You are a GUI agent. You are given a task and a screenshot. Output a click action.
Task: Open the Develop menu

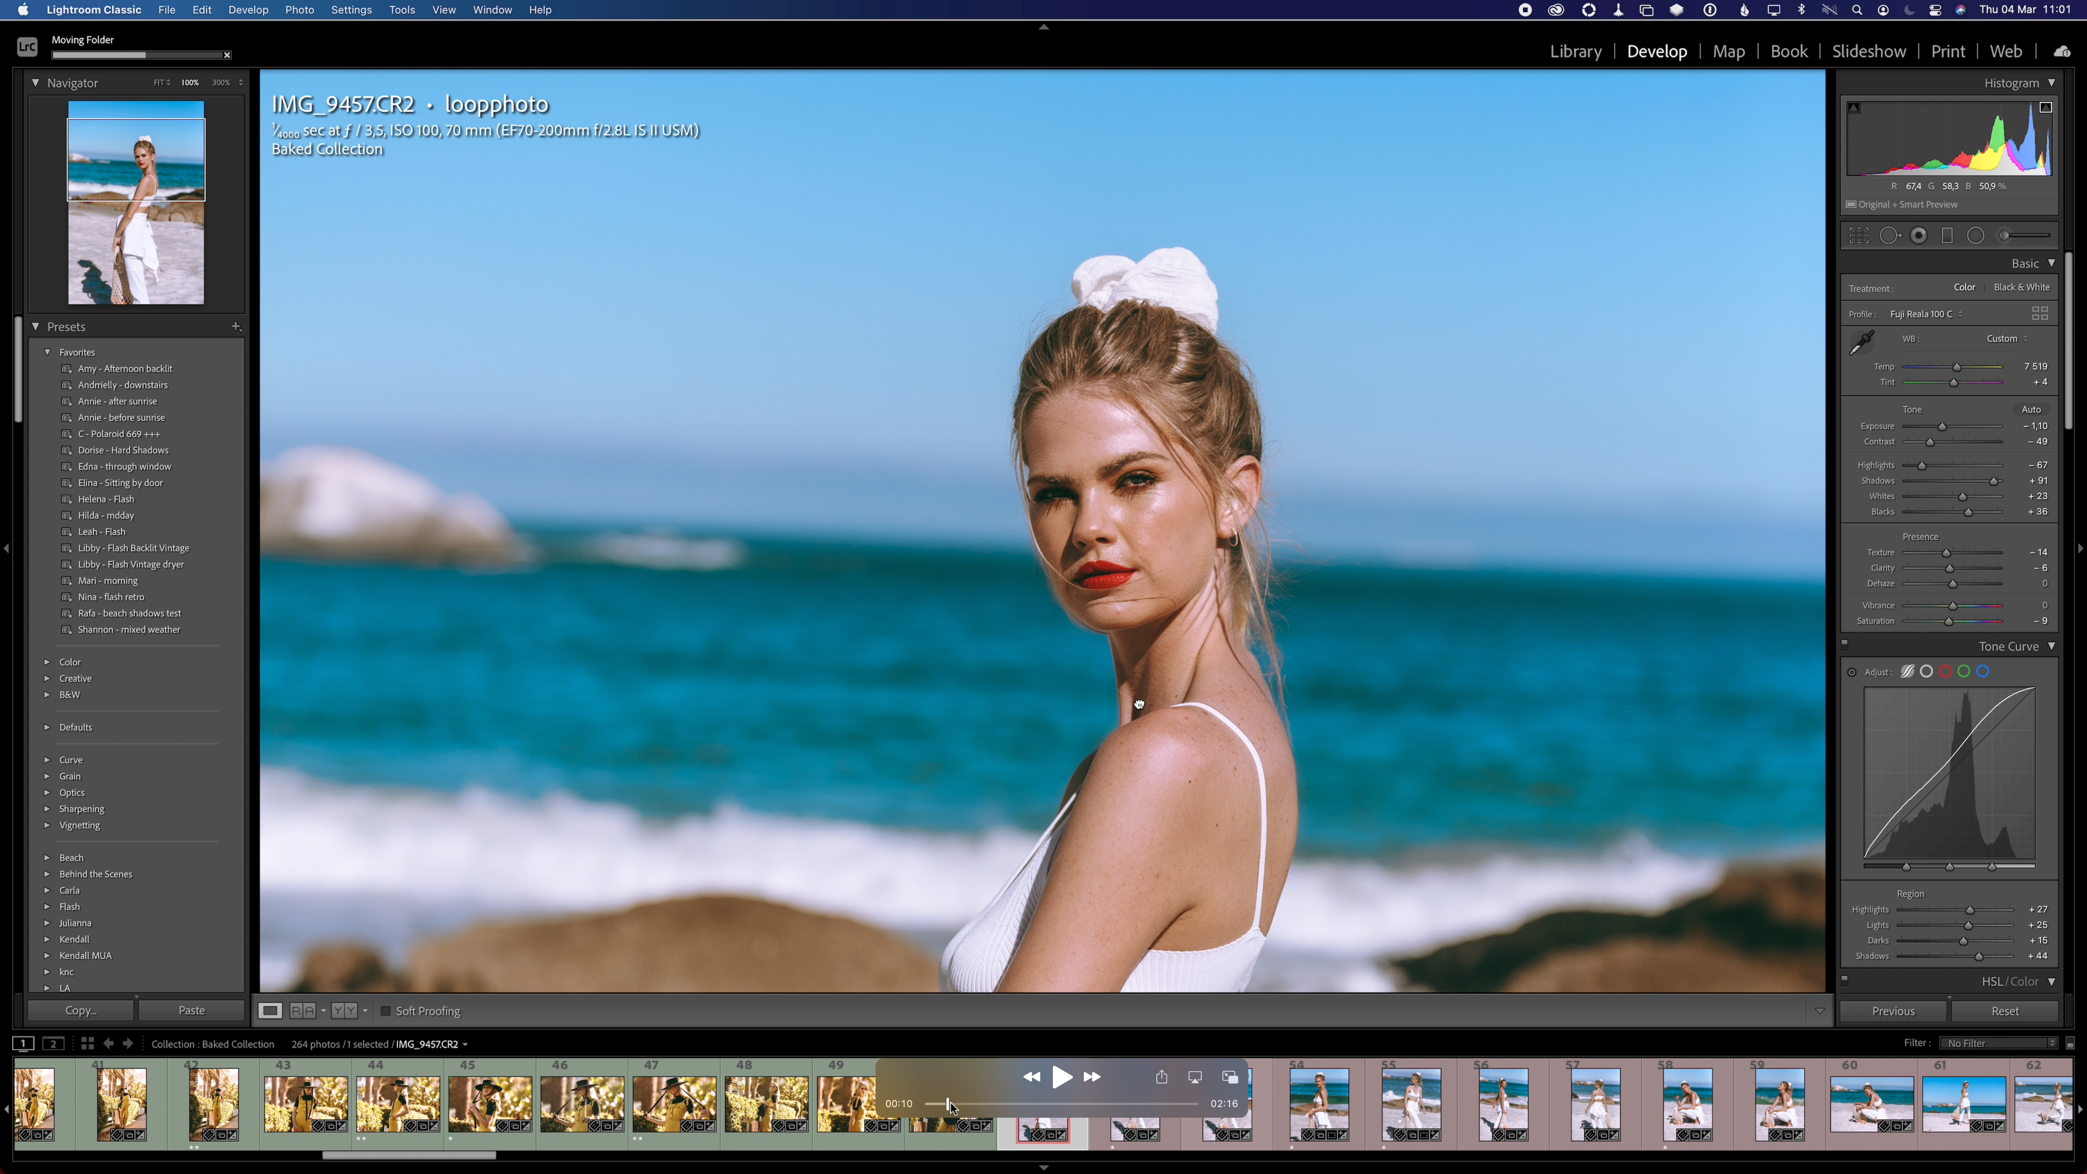click(248, 10)
